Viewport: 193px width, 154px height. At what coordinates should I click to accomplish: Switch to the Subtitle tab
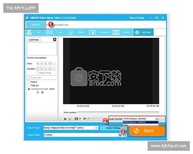(123, 32)
